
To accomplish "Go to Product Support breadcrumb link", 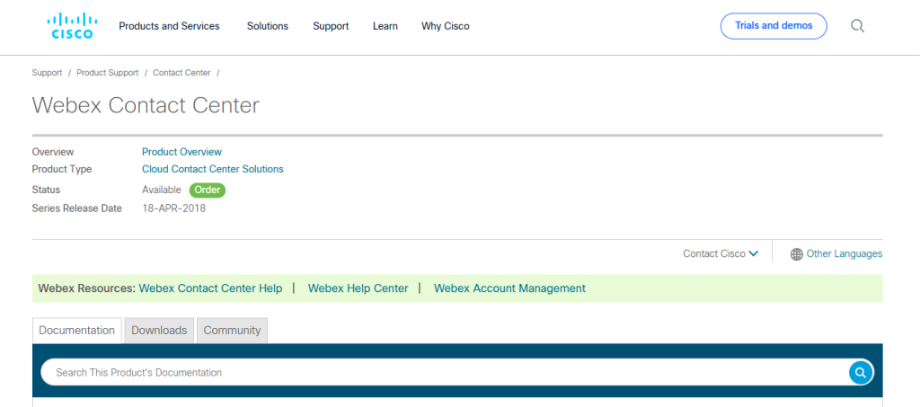I will (108, 73).
